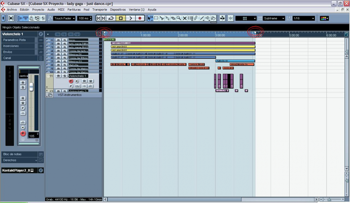Toggle global Mute all in track list header

tap(57, 34)
